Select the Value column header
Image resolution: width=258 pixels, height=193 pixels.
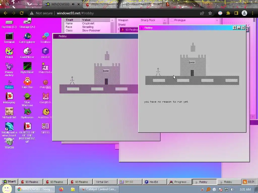pyautogui.click(x=95, y=20)
